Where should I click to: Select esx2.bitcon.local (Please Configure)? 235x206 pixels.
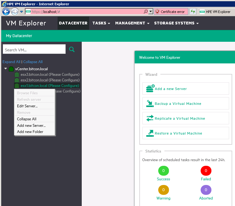point(50,80)
